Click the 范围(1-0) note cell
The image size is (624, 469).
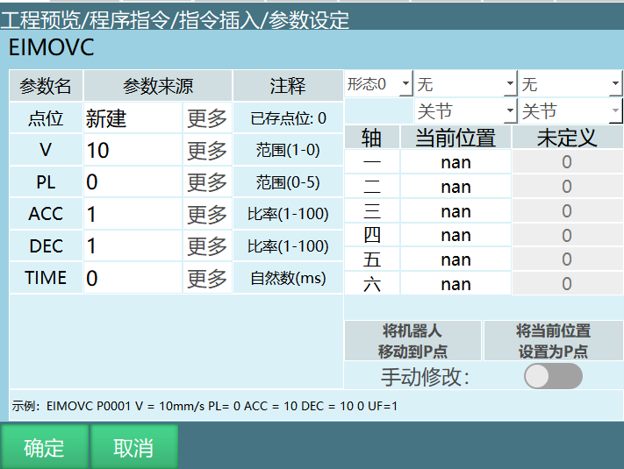tap(288, 150)
